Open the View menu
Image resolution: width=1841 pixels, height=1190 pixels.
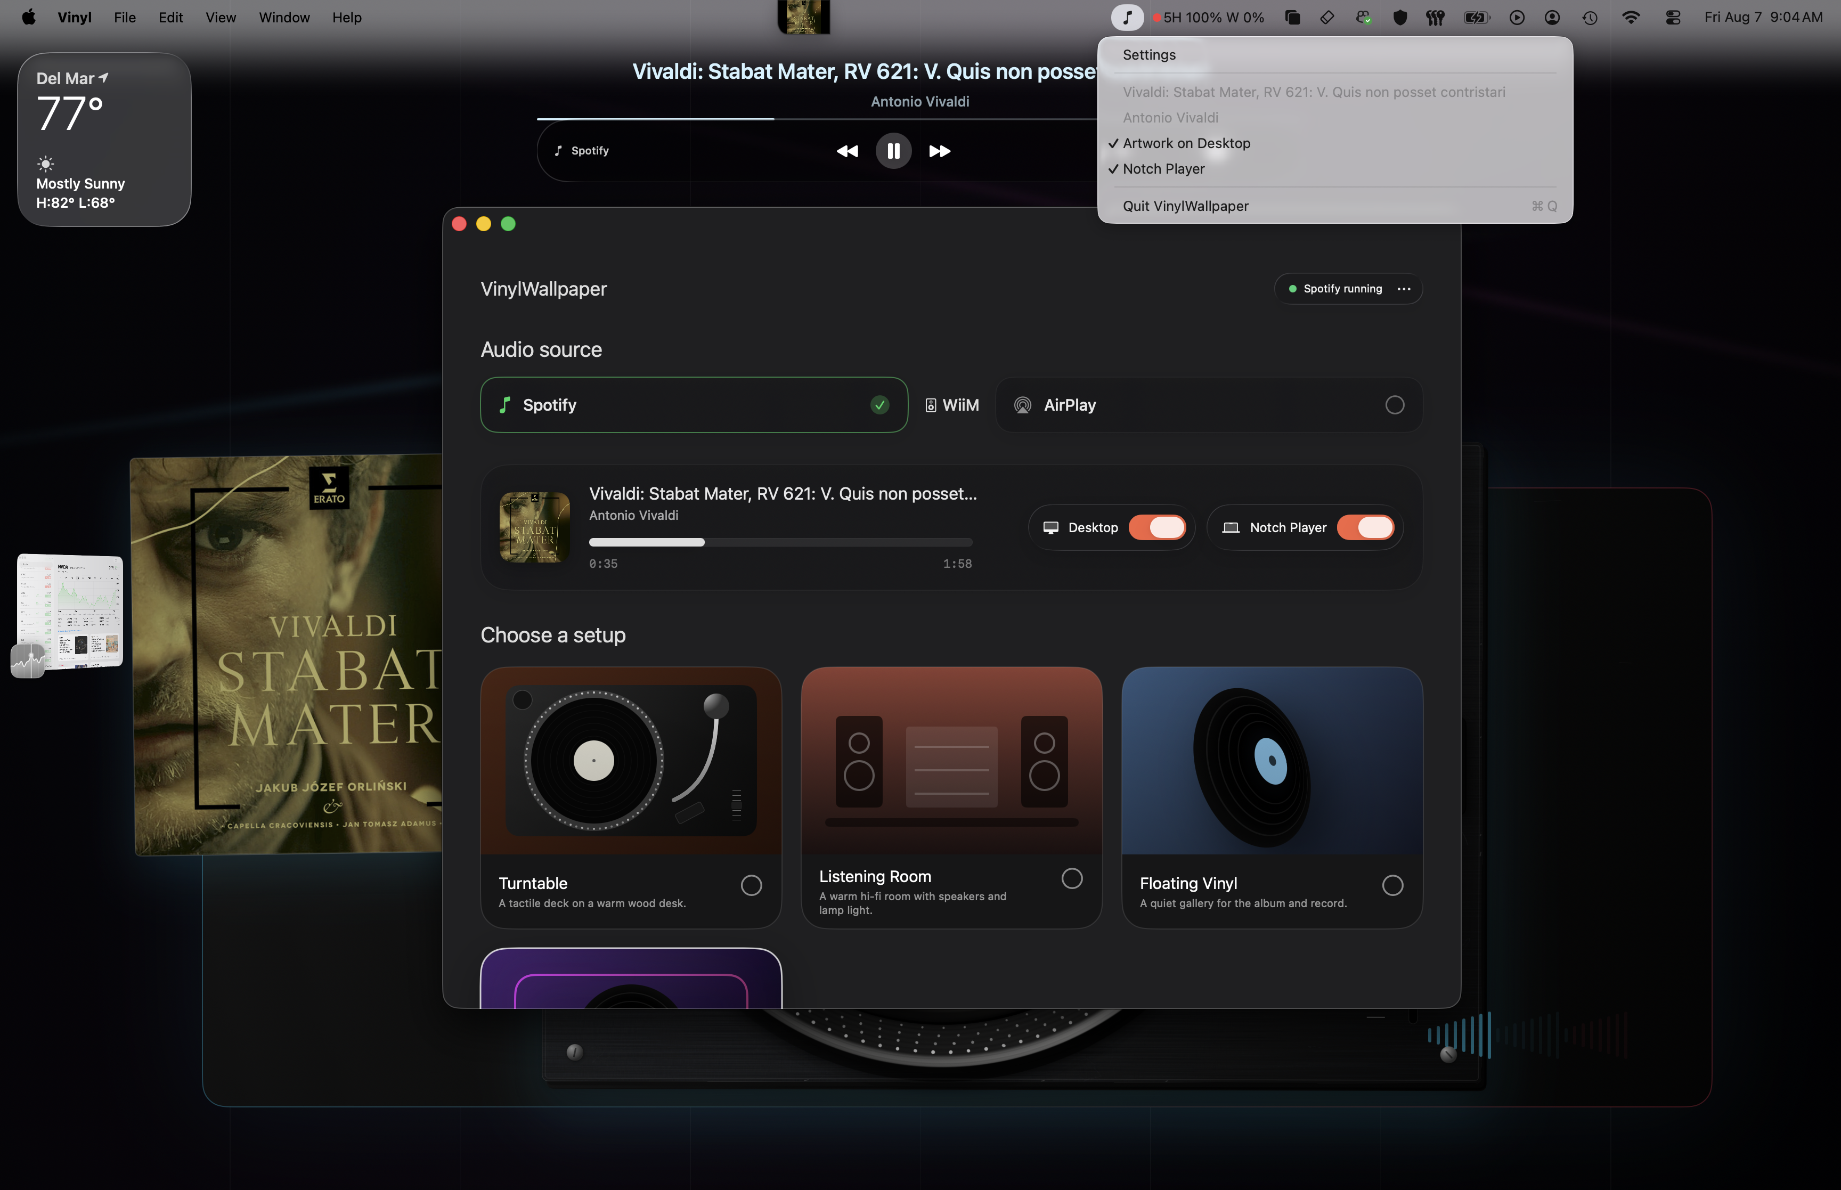pyautogui.click(x=220, y=17)
